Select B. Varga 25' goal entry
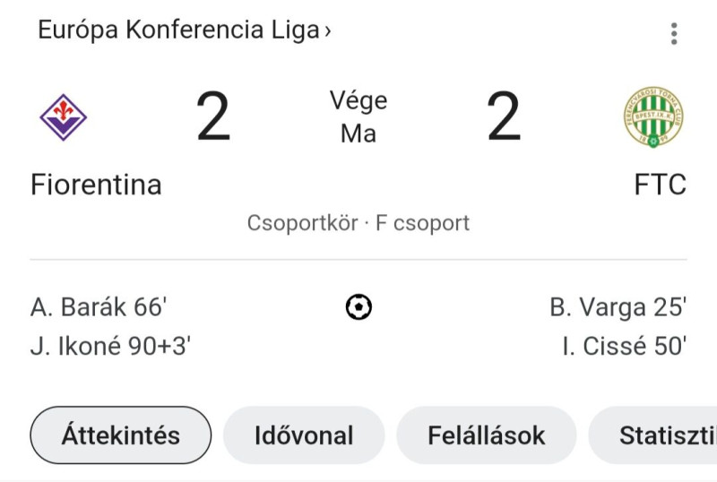This screenshot has width=717, height=482. 618,307
